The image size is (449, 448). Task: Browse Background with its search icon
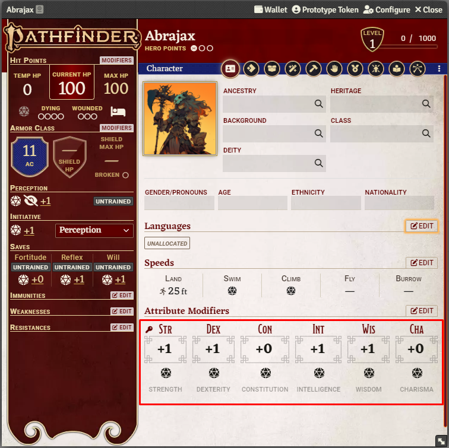tap(319, 134)
